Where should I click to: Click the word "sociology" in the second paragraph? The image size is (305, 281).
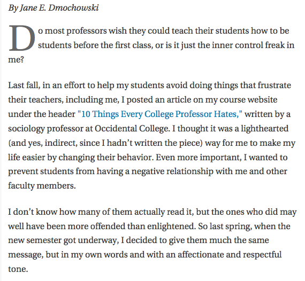click(x=26, y=129)
